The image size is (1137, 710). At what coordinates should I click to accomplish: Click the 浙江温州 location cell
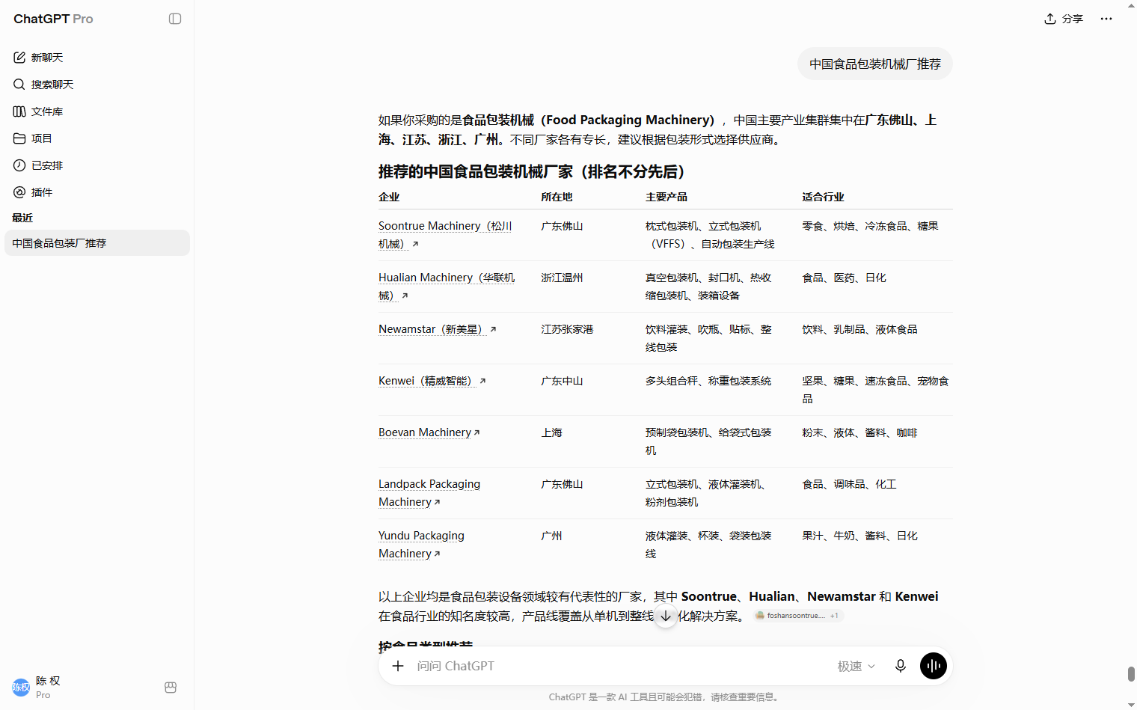[563, 278]
